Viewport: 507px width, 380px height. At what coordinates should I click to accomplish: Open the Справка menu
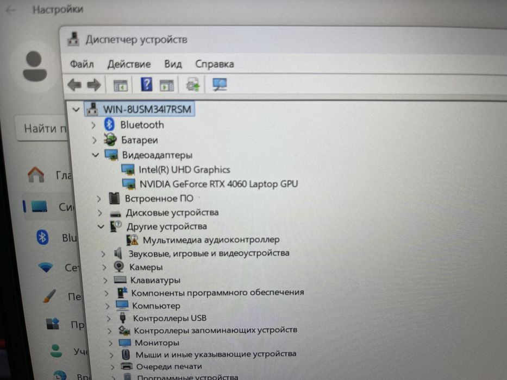(x=215, y=64)
